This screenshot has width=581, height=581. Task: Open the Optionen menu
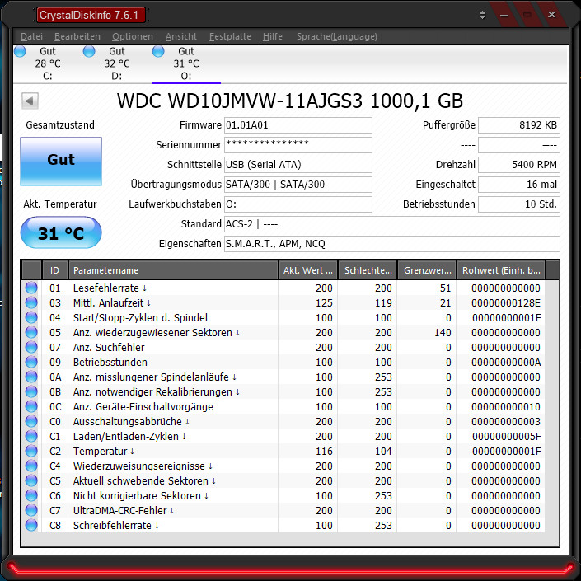pyautogui.click(x=133, y=36)
